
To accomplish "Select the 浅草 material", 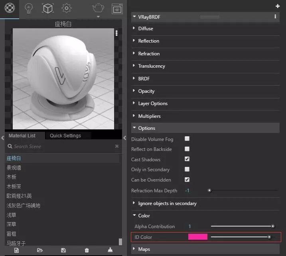I will click(x=11, y=215).
